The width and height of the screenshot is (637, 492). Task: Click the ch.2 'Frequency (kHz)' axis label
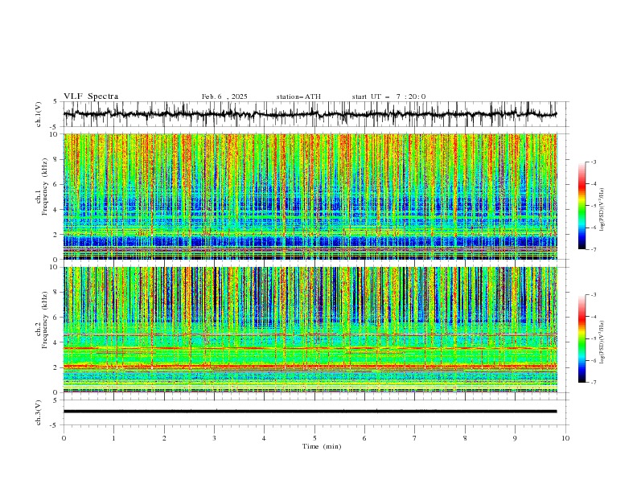click(45, 320)
